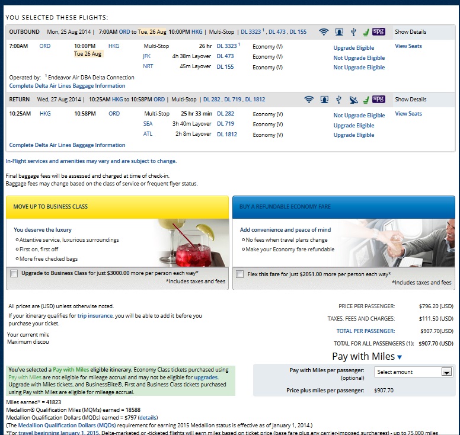
Task: Open View Seats for outbound flight
Action: click(408, 46)
